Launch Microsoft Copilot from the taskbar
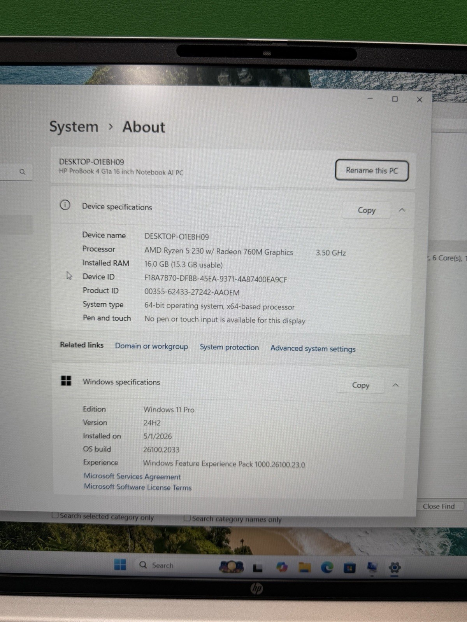Viewport: 467px width, 622px height. click(282, 567)
